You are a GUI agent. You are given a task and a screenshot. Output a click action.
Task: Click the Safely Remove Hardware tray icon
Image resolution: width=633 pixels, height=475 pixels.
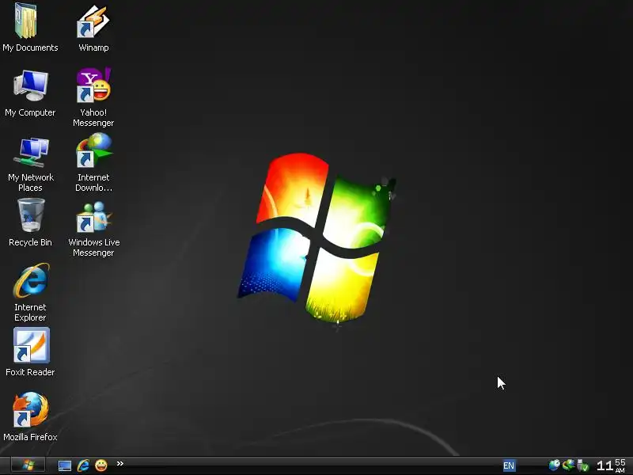583,465
